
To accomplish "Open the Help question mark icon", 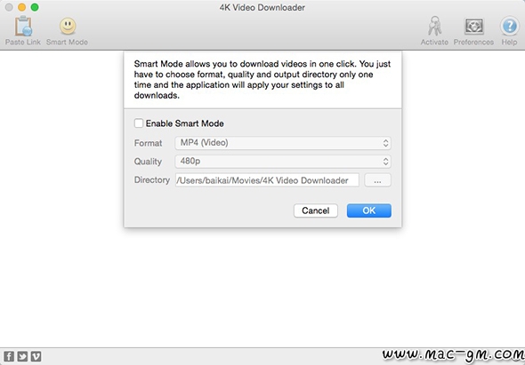I will (x=509, y=26).
